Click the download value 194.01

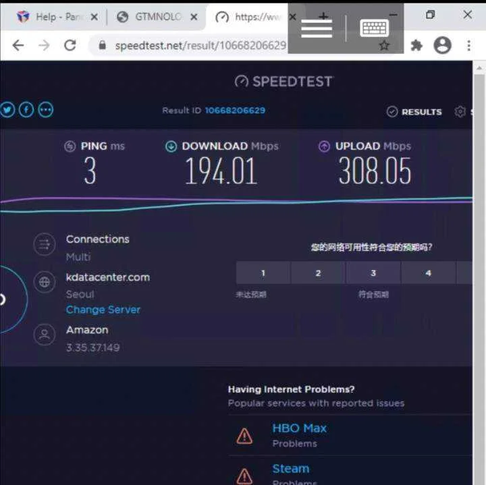(221, 171)
